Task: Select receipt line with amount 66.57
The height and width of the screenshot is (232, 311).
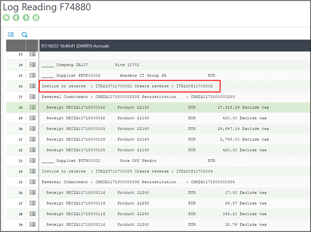Action: (175, 203)
